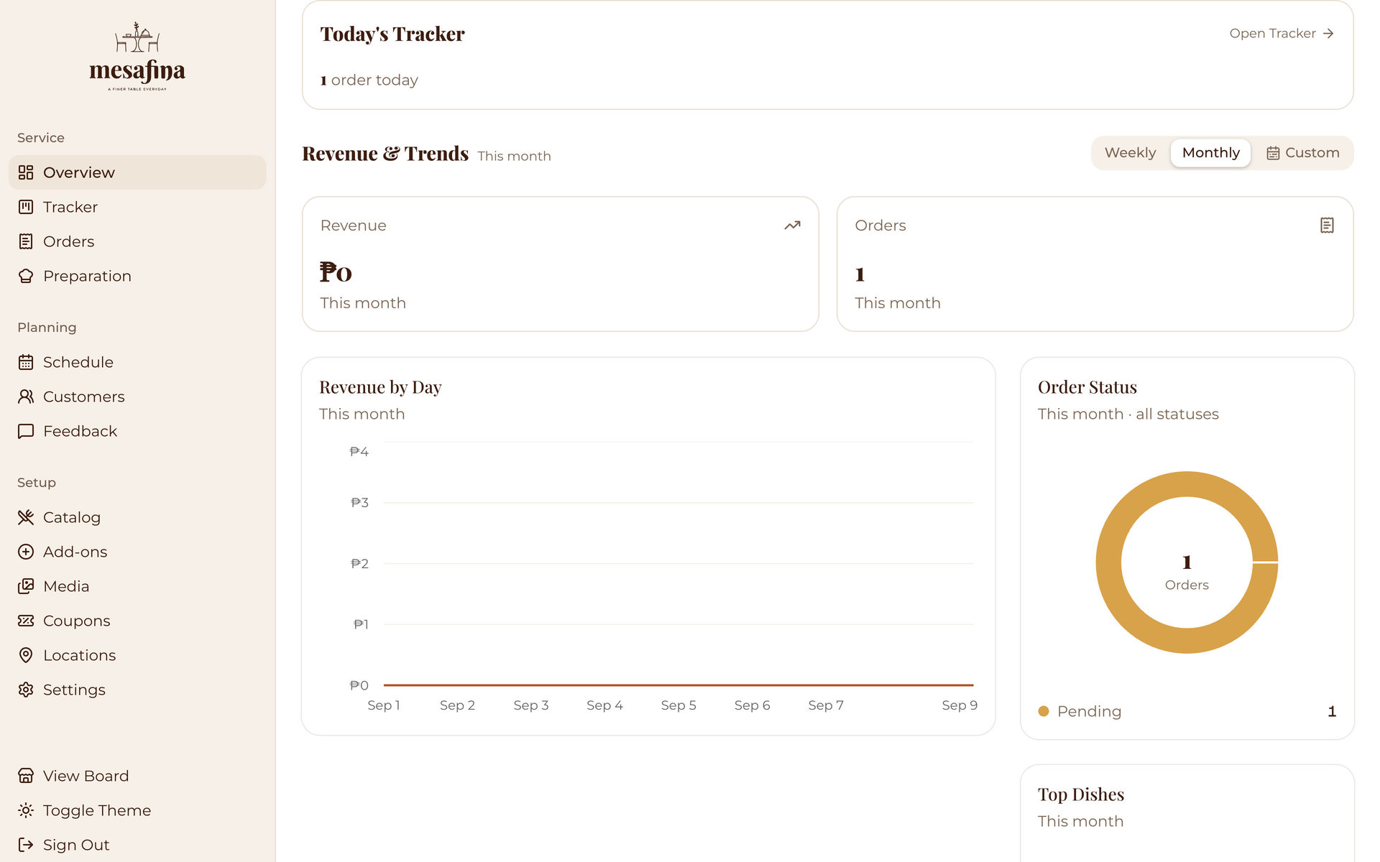Click the Revenue by Day chart line

pos(678,685)
